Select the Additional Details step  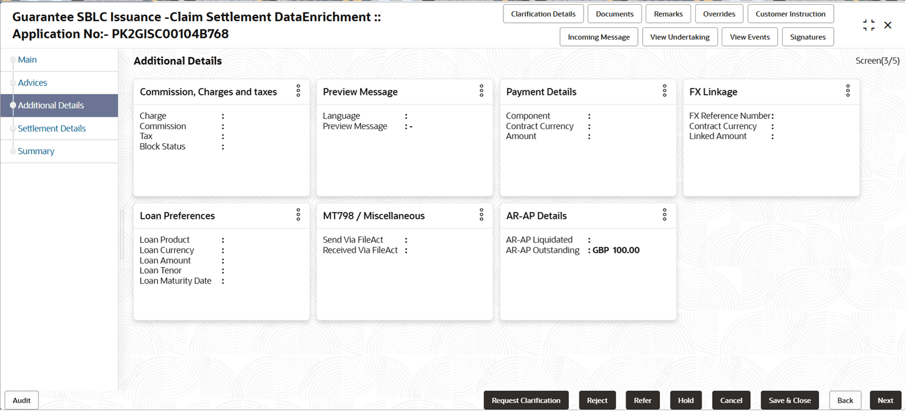pos(59,106)
